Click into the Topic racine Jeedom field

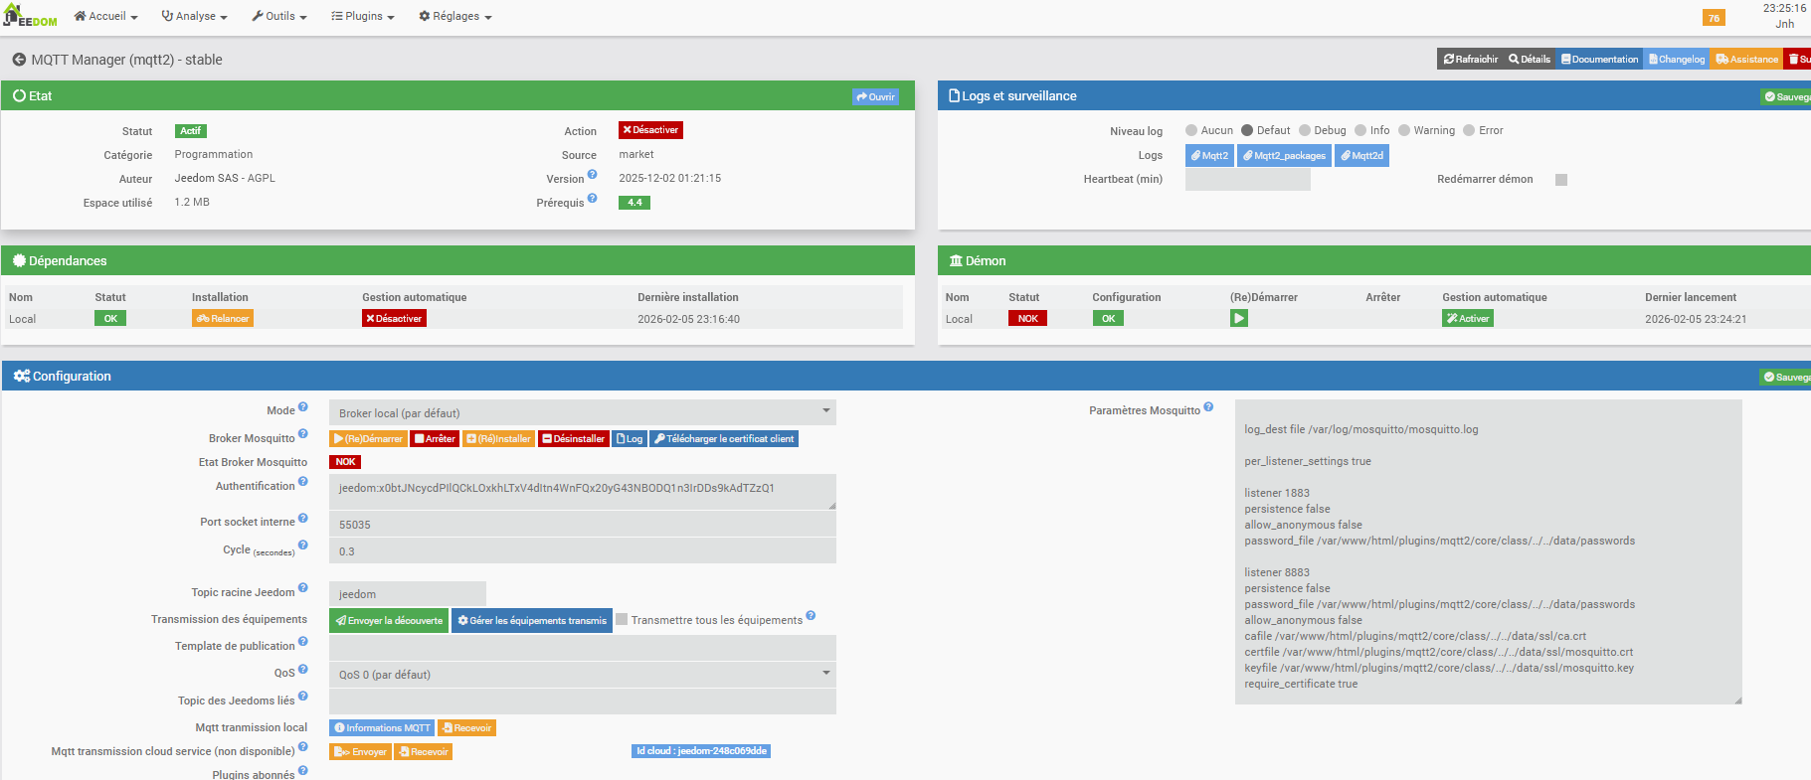pos(408,593)
